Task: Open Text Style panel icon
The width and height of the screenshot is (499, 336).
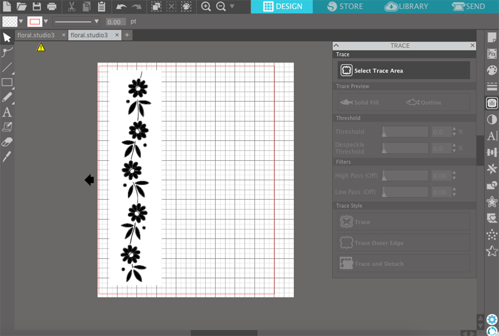Action: pyautogui.click(x=492, y=136)
